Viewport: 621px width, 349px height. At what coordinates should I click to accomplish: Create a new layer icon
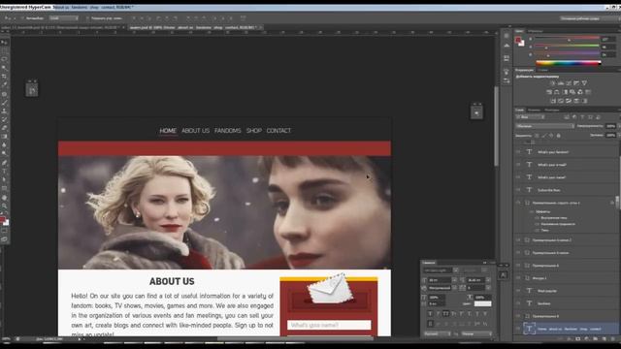point(604,339)
